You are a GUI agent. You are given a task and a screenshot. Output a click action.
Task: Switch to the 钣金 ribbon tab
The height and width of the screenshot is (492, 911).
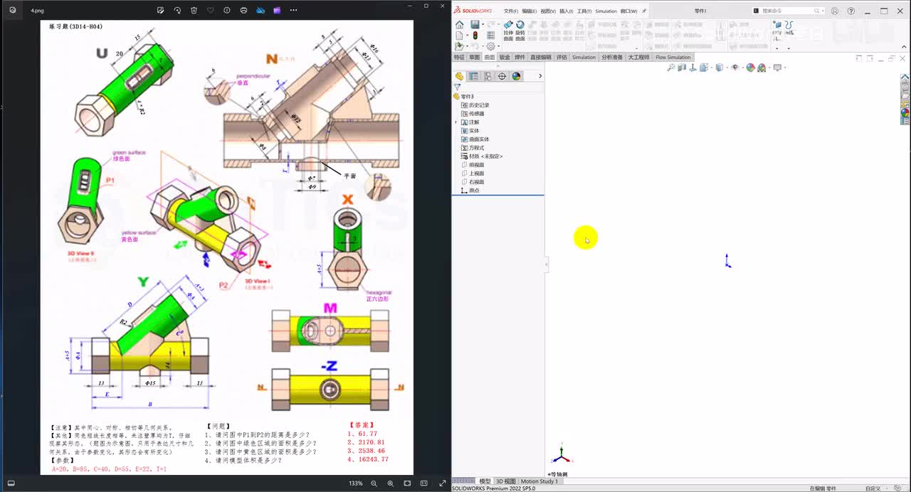505,57
